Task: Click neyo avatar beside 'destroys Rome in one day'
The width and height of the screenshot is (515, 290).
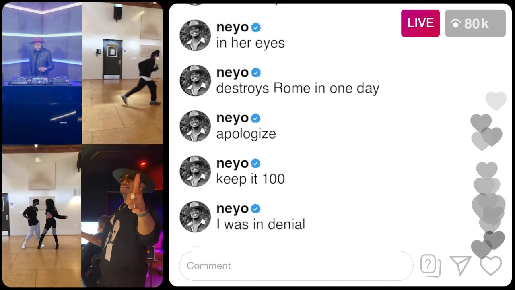Action: click(195, 81)
